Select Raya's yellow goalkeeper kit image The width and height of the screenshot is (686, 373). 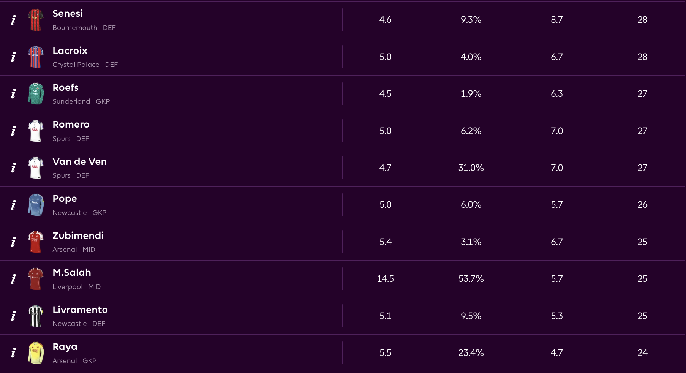click(x=36, y=353)
